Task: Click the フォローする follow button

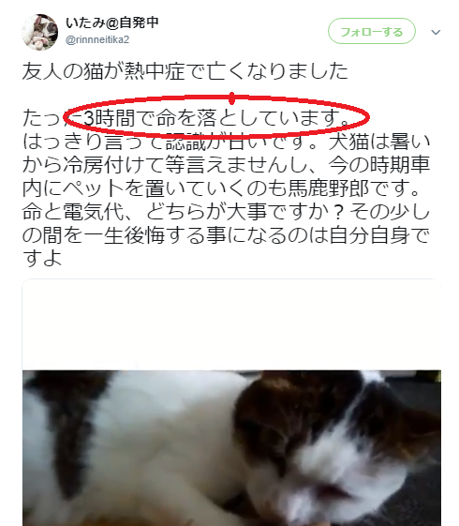Action: tap(372, 31)
